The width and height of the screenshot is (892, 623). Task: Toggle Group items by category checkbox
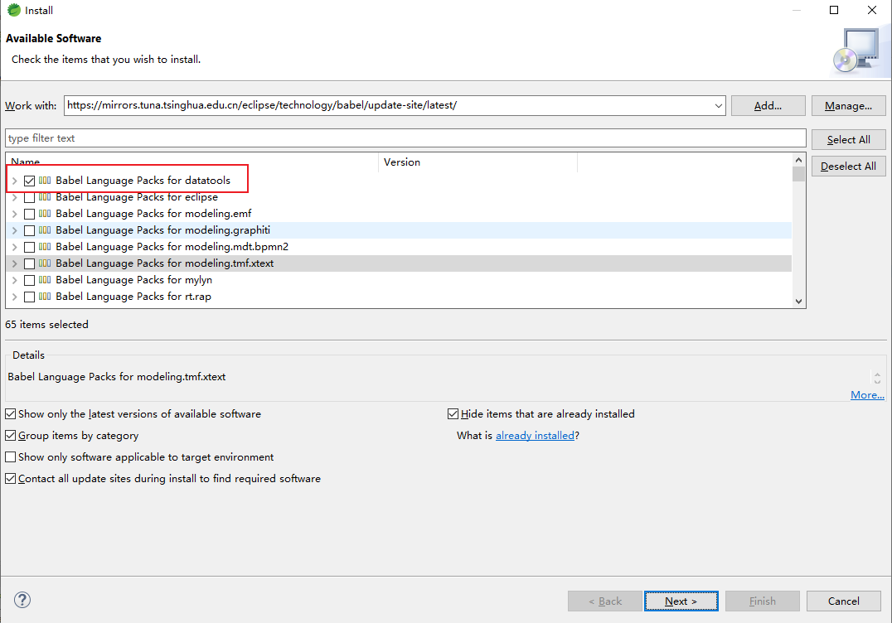click(10, 436)
